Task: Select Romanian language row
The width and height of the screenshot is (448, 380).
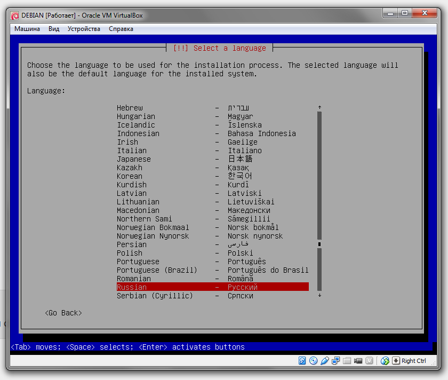Action: click(x=213, y=279)
